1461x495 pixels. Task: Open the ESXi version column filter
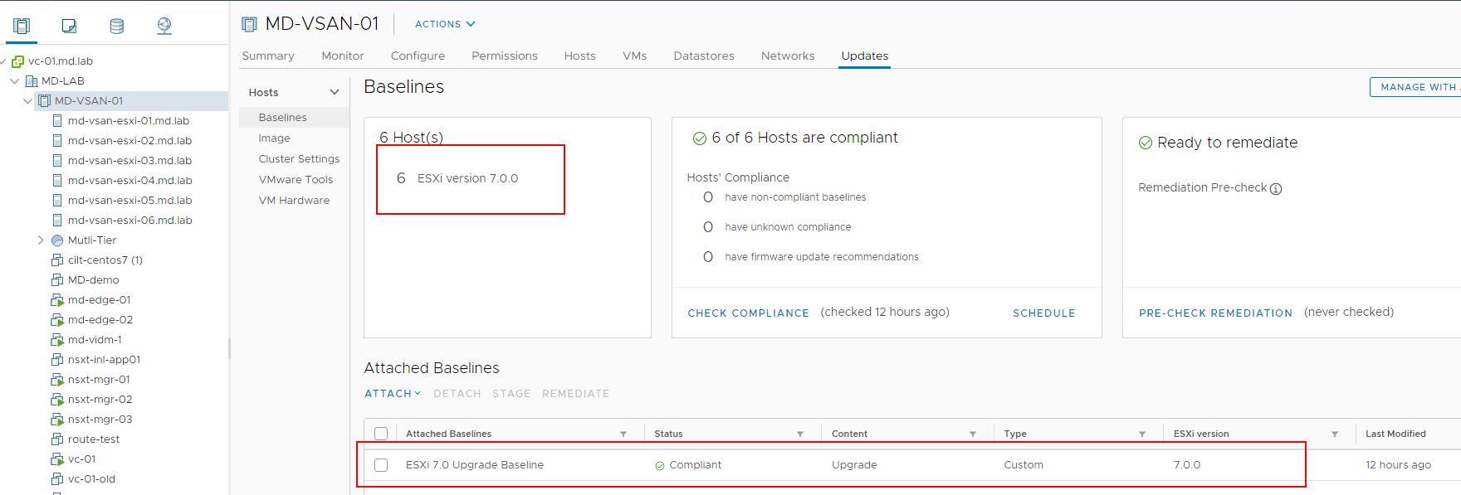[1335, 434]
